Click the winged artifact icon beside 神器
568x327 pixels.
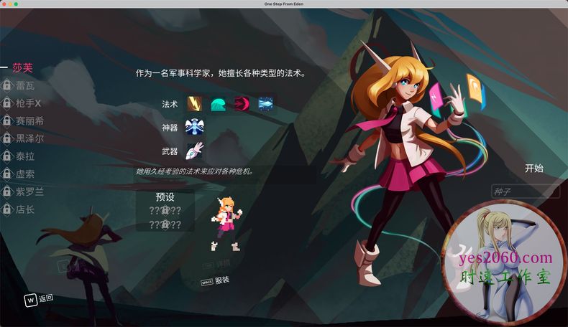point(195,127)
